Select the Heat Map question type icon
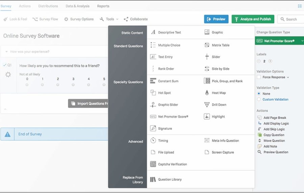 [x=207, y=93]
